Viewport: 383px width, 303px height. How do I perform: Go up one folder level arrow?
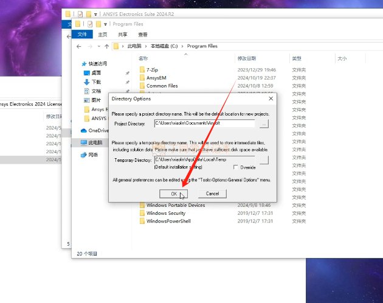point(107,46)
